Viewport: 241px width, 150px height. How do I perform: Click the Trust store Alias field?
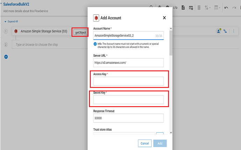(x=124, y=133)
